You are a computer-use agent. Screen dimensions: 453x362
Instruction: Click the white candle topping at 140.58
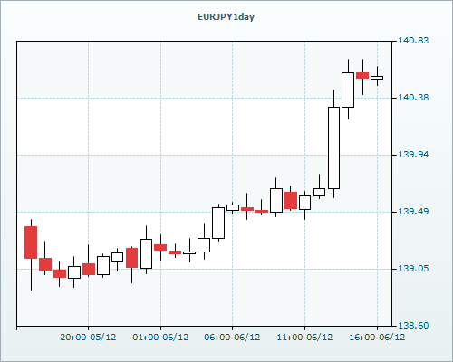click(348, 90)
